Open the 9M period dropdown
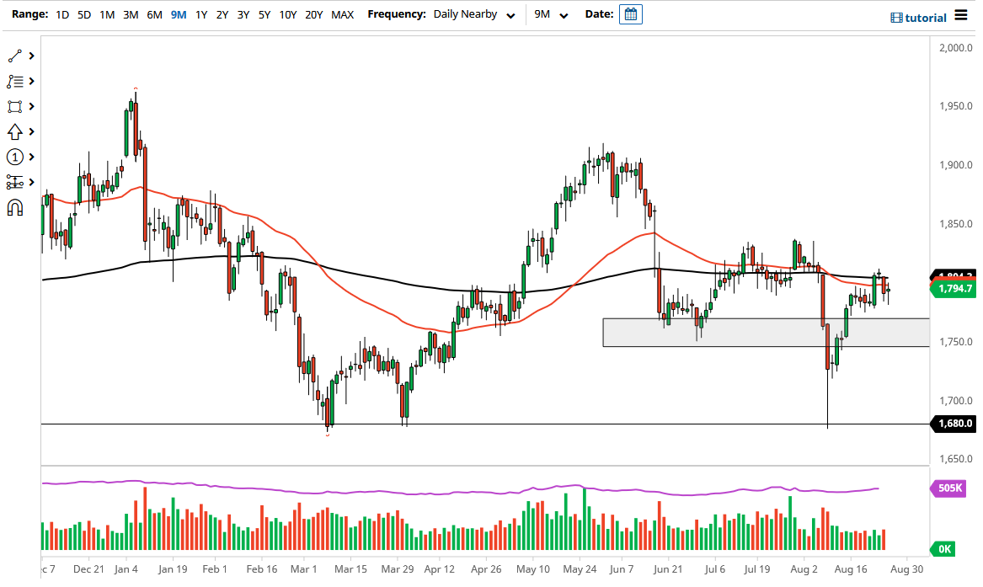The height and width of the screenshot is (587, 983). coord(551,14)
